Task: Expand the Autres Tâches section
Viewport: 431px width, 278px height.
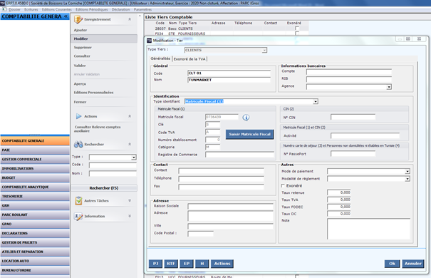Action: point(130,201)
